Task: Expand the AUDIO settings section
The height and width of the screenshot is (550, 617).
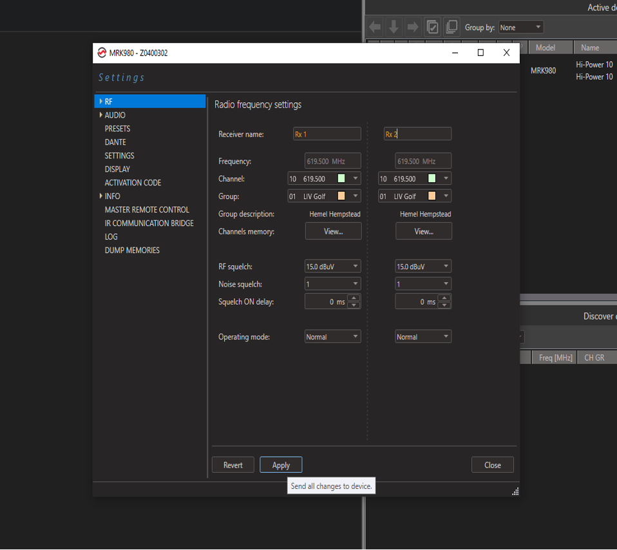Action: pos(101,115)
